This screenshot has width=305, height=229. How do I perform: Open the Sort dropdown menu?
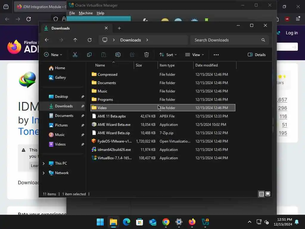pyautogui.click(x=168, y=55)
